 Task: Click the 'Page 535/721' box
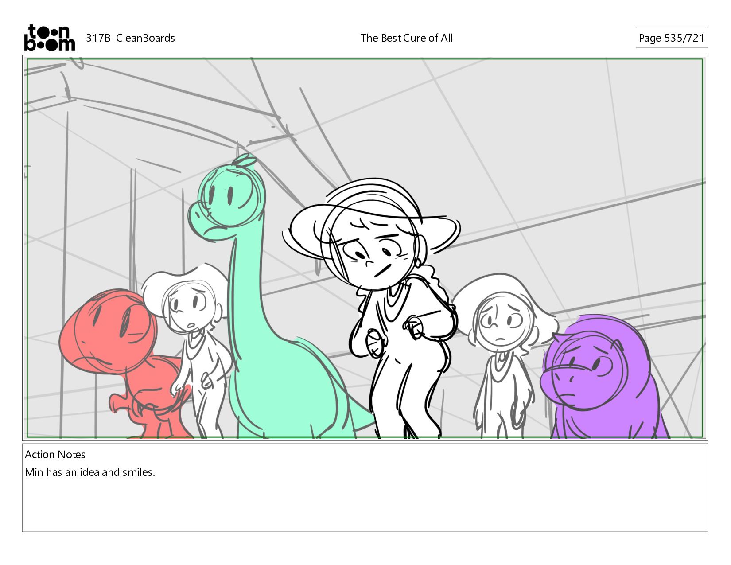coord(671,38)
